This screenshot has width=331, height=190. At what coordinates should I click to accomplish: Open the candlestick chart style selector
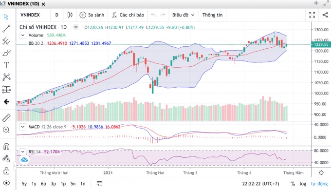click(x=70, y=15)
